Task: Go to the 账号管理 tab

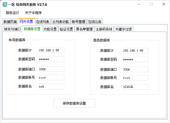Action: tap(78, 22)
